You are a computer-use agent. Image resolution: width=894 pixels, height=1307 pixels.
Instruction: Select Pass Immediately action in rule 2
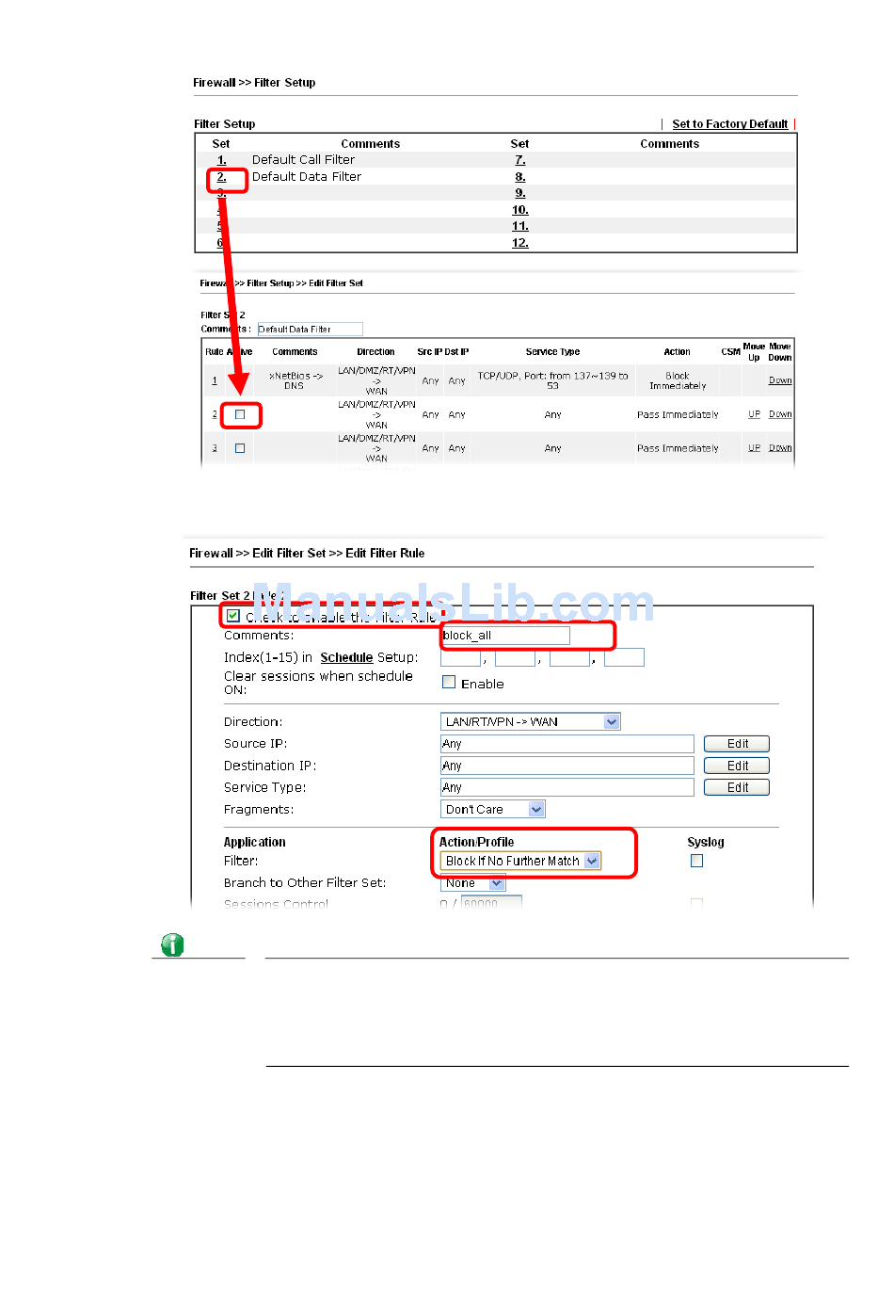pos(678,414)
